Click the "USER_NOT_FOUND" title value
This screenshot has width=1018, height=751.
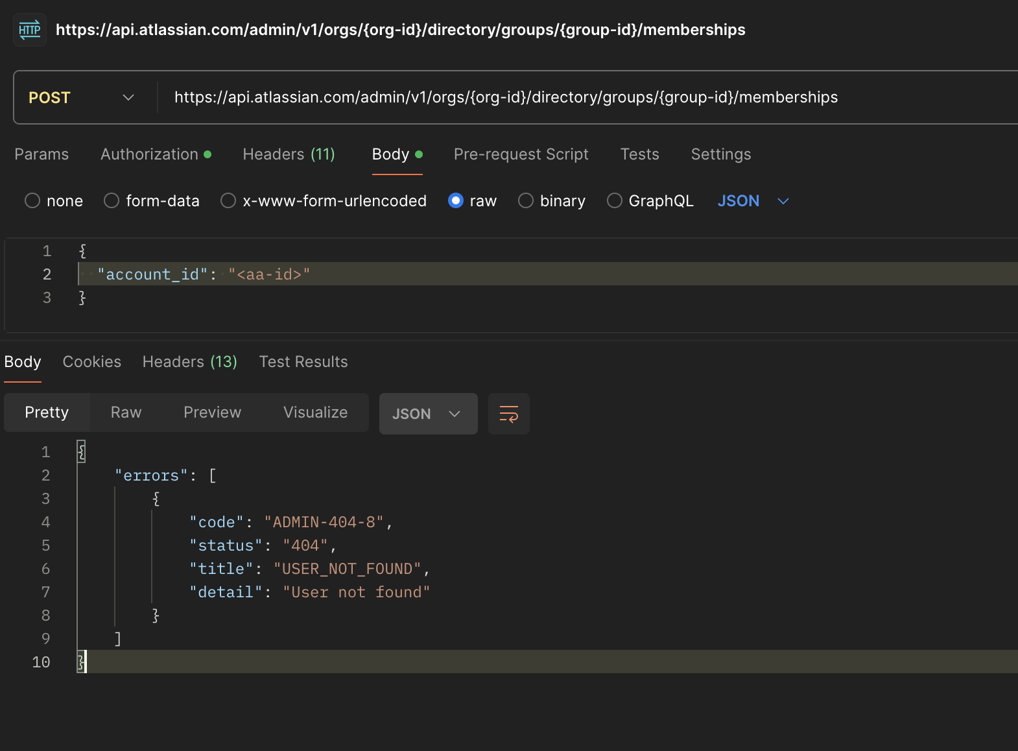click(348, 569)
